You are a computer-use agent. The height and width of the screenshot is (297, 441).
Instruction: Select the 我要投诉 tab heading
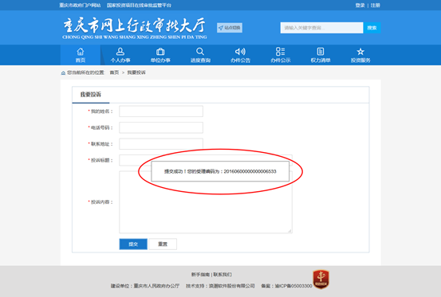click(x=91, y=95)
